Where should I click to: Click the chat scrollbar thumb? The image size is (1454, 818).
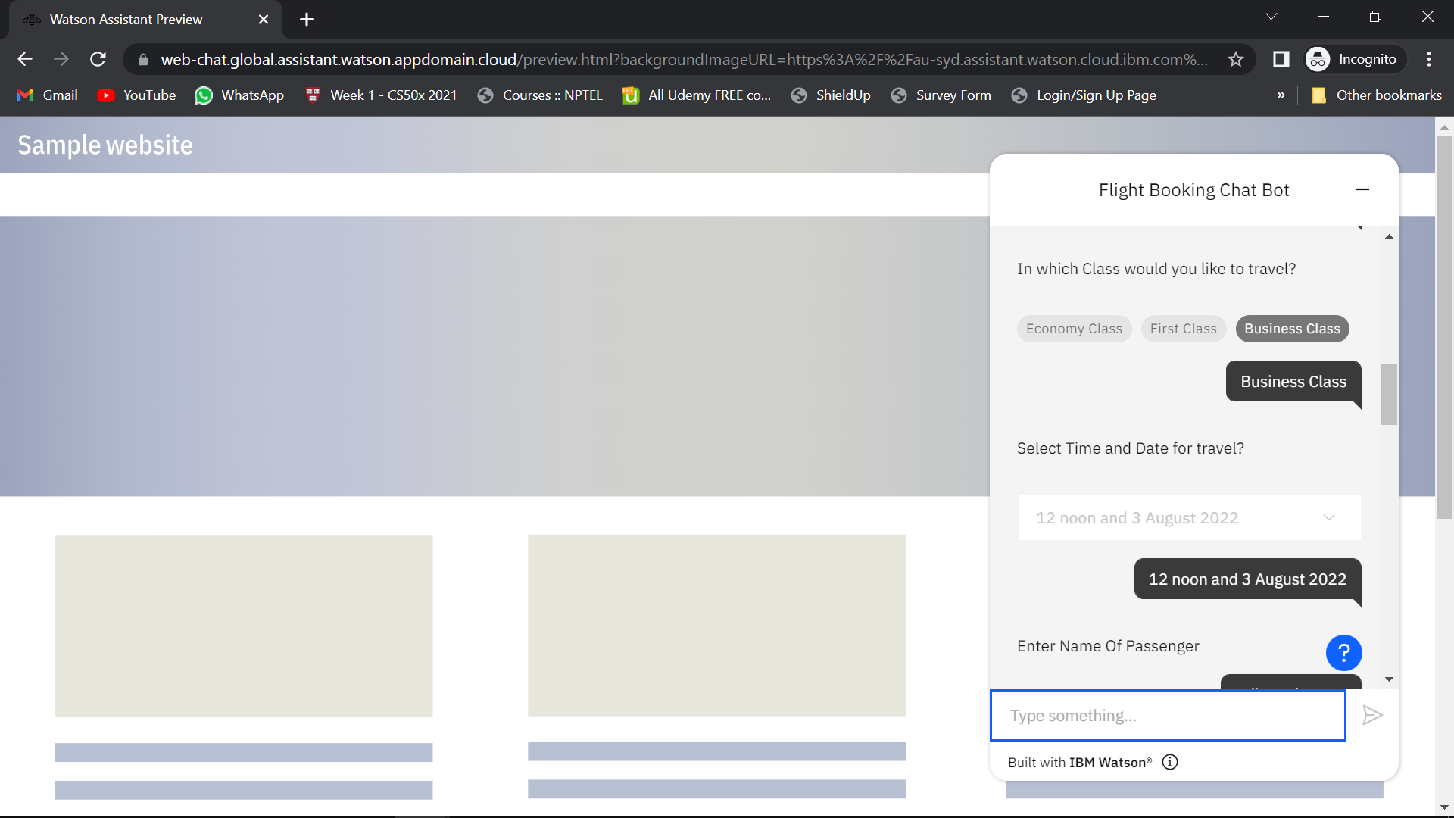(x=1389, y=394)
